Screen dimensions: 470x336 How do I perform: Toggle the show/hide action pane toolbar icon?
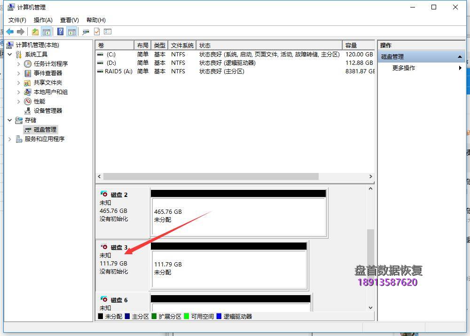(71, 31)
